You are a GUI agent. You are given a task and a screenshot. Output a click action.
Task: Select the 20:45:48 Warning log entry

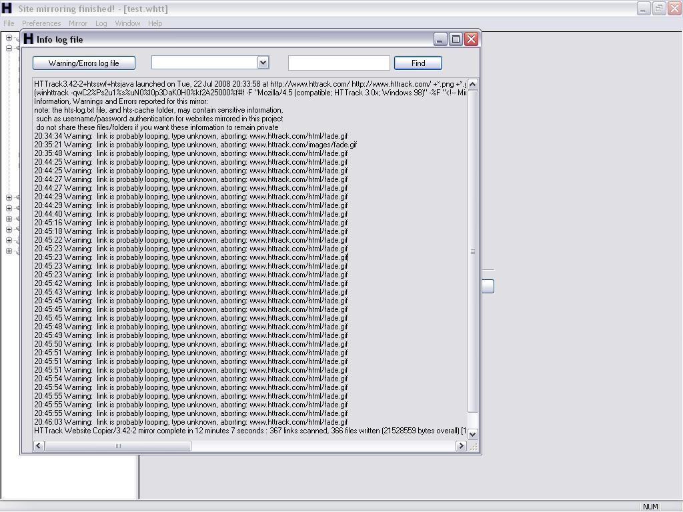pos(191,327)
